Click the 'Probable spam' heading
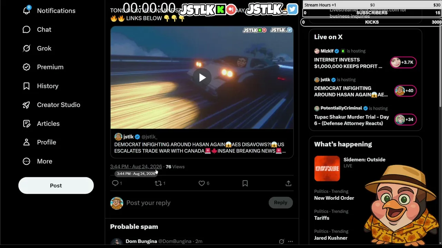Image resolution: width=442 pixels, height=248 pixels. pyautogui.click(x=134, y=227)
